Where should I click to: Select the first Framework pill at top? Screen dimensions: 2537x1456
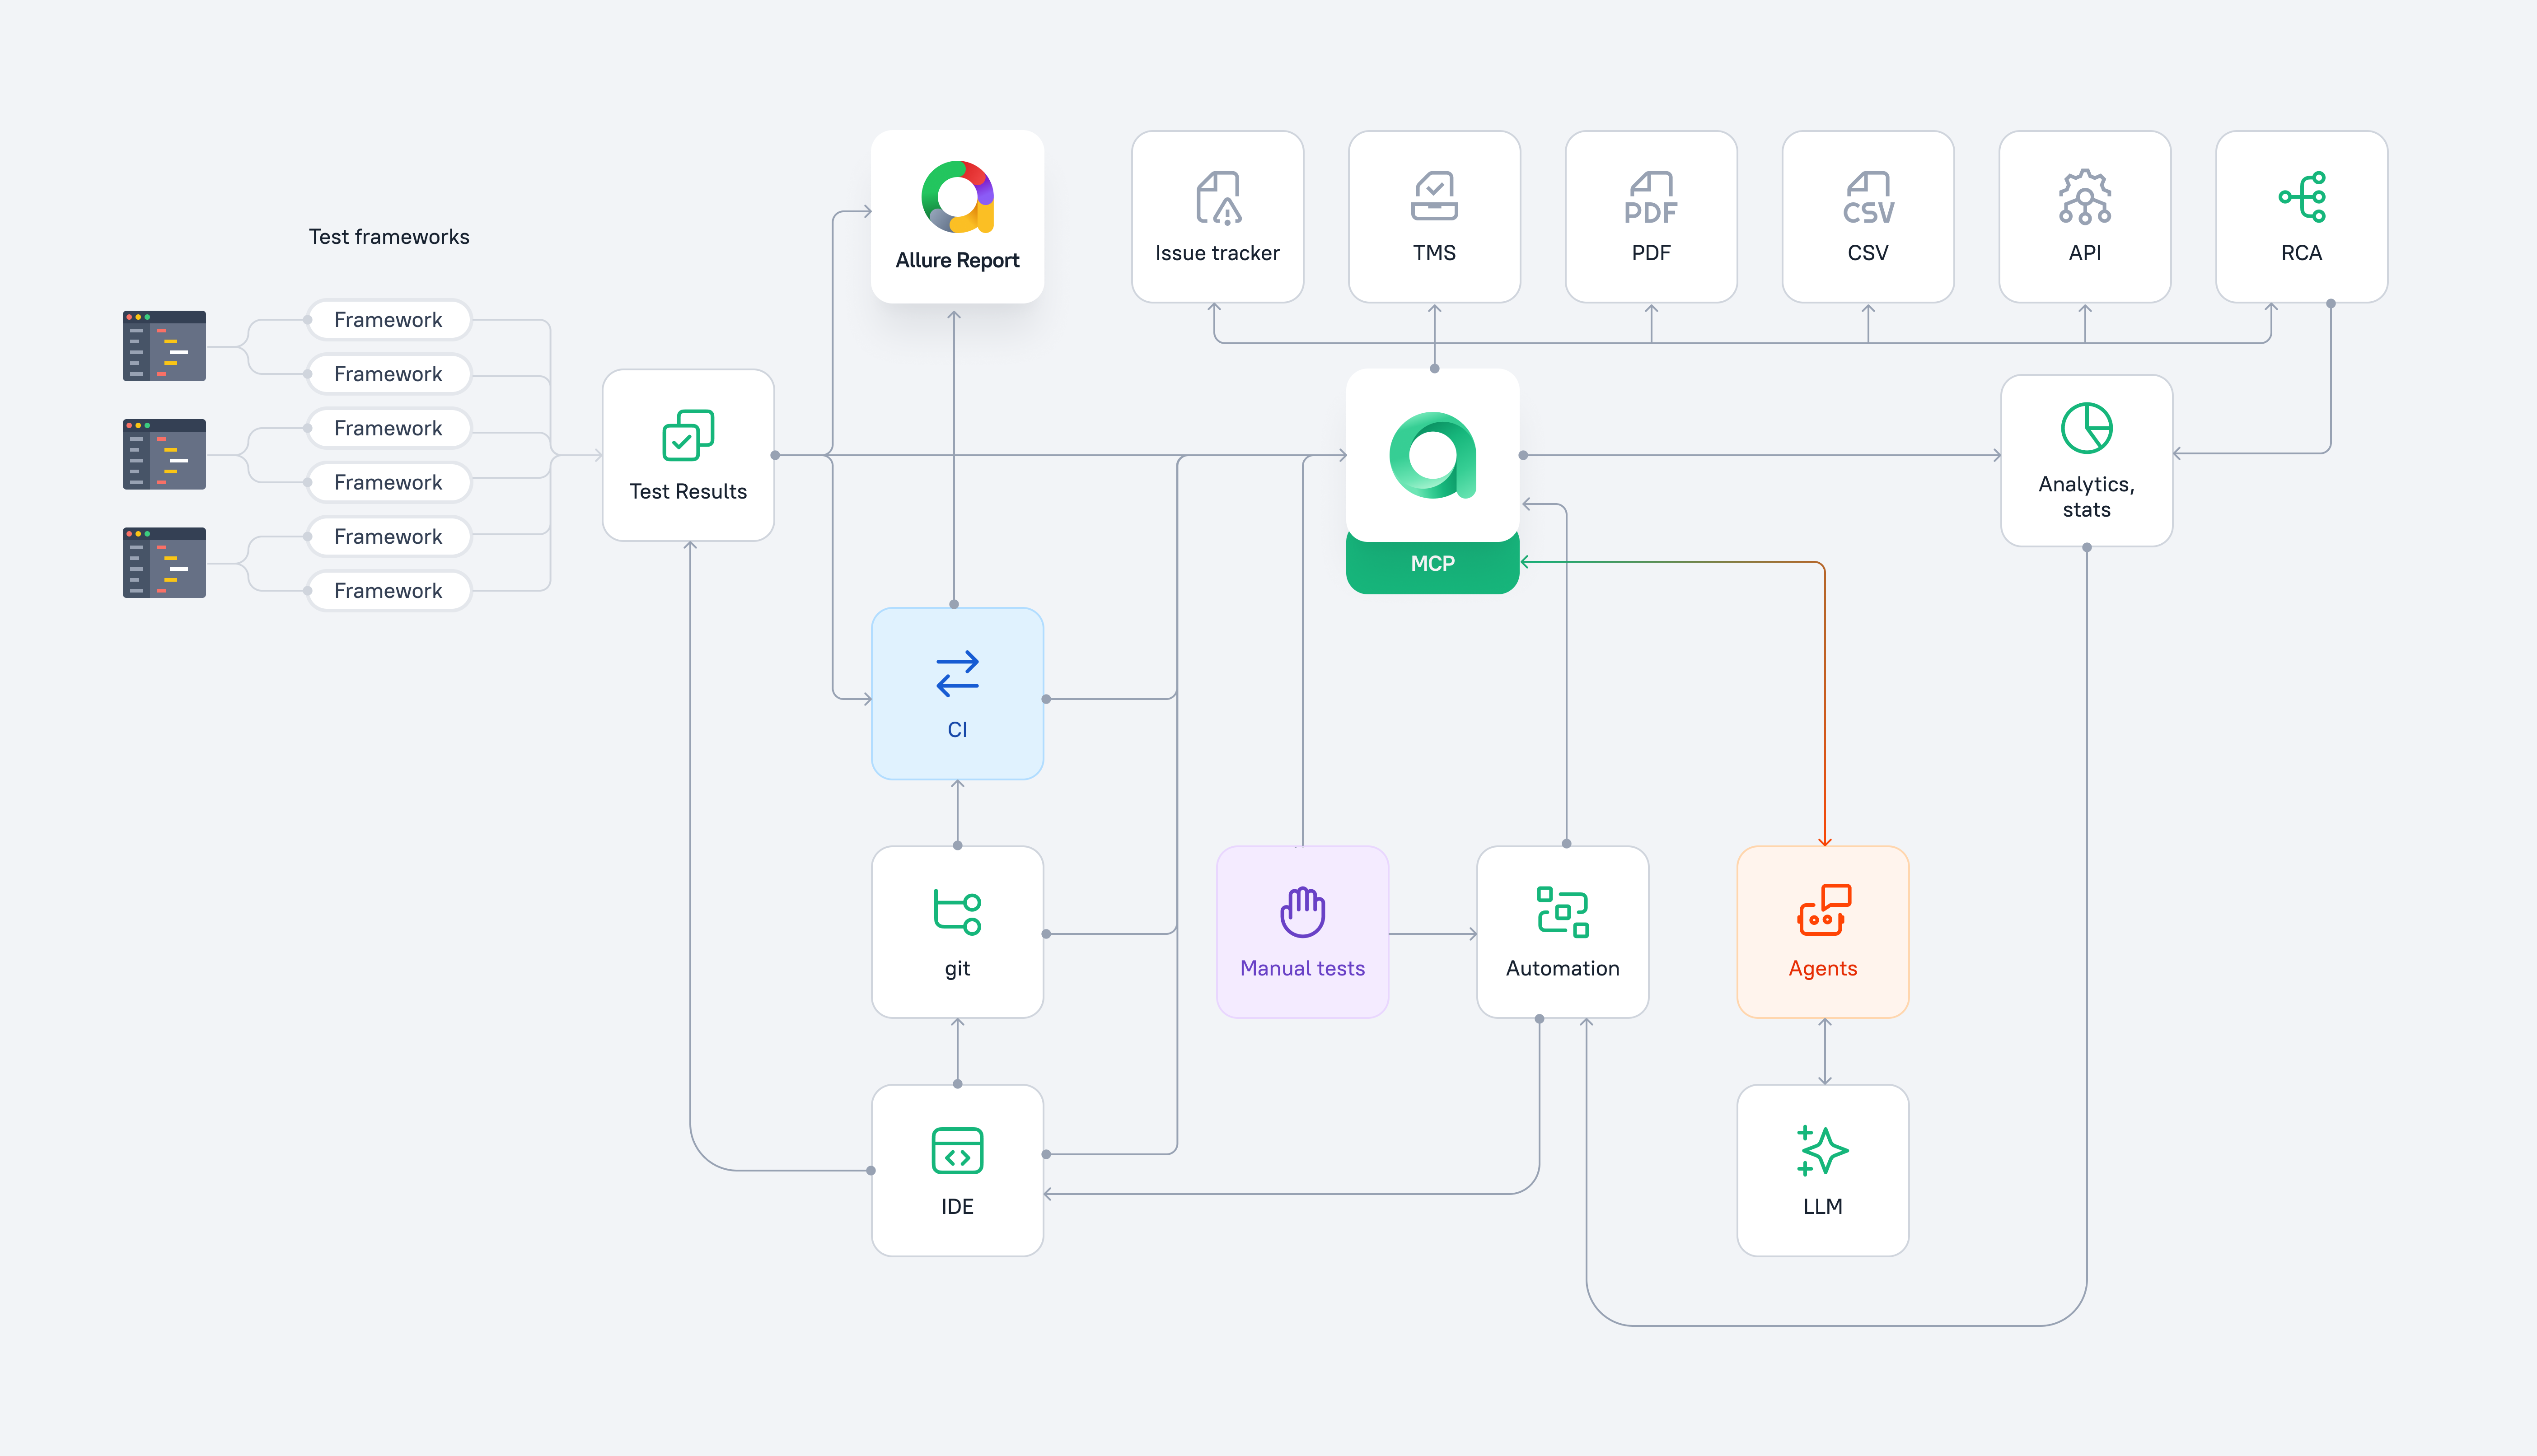coord(388,320)
